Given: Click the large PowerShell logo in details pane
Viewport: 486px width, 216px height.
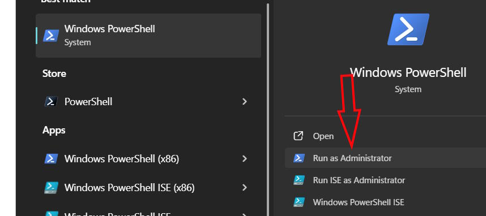Looking at the screenshot, I should coord(408,29).
